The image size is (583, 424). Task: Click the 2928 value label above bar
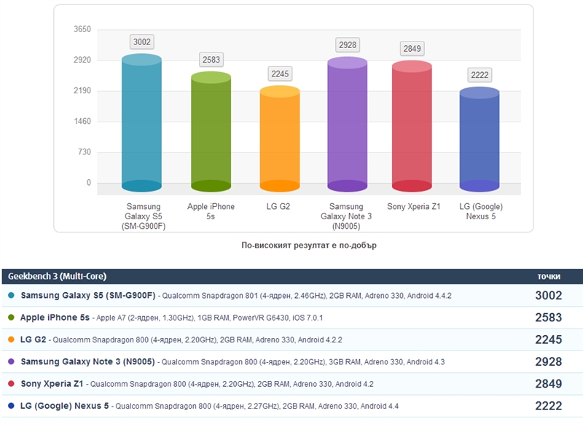348,45
